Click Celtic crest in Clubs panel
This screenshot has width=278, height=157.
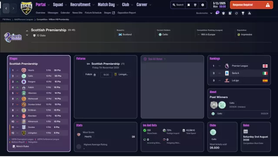(213, 132)
